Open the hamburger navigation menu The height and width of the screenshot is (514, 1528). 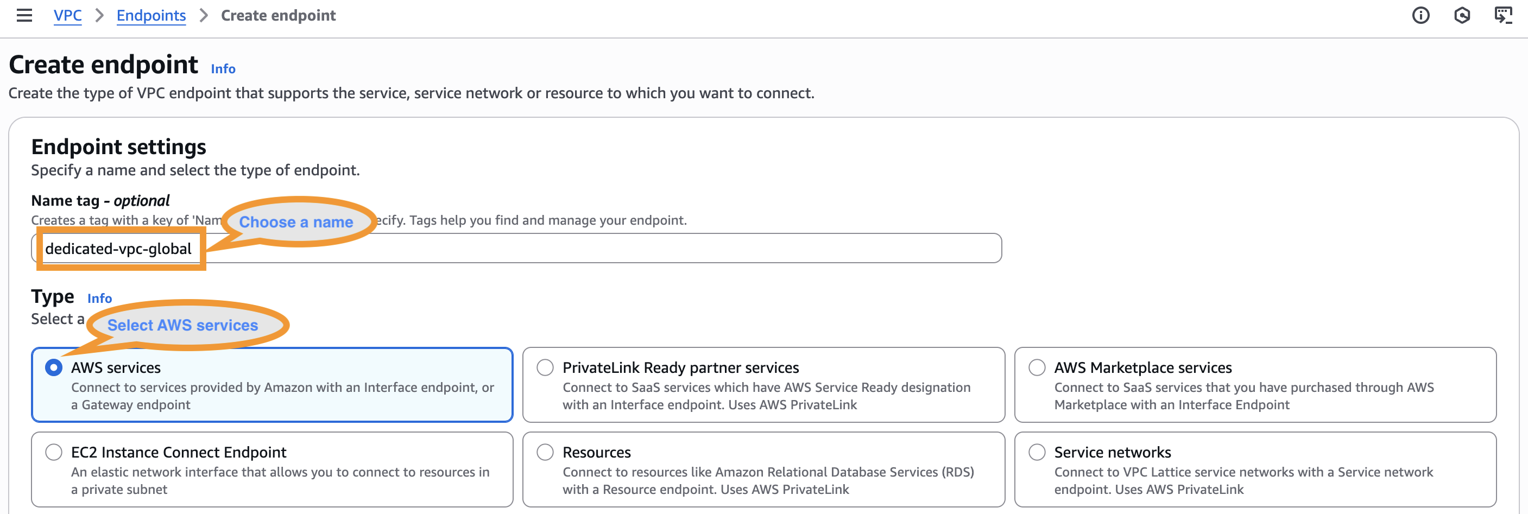[24, 15]
